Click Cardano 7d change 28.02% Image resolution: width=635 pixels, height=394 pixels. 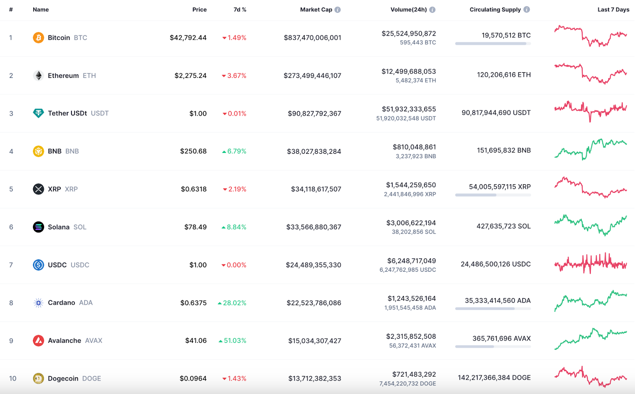click(x=232, y=303)
